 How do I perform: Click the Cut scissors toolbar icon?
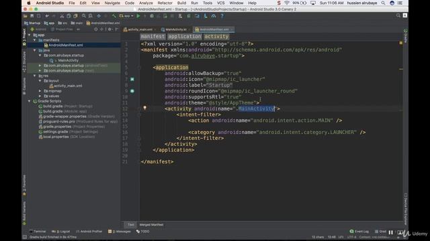click(62, 16)
